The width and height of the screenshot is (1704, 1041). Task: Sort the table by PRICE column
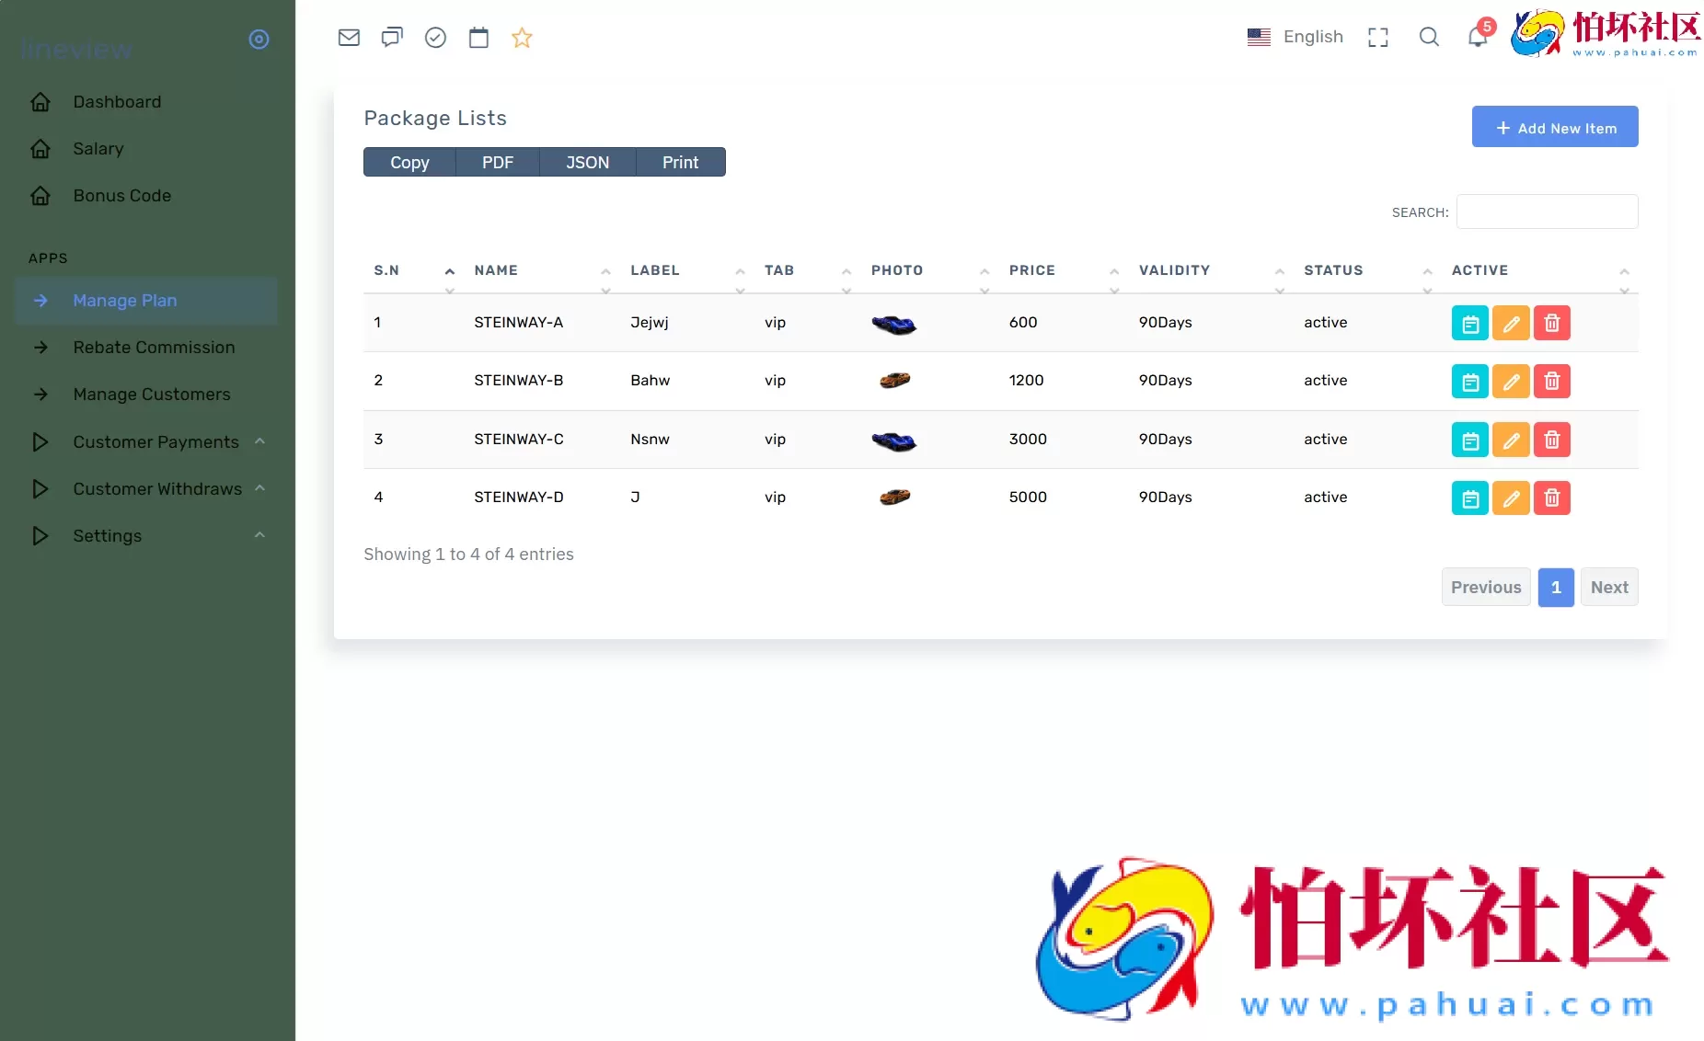pos(1032,270)
